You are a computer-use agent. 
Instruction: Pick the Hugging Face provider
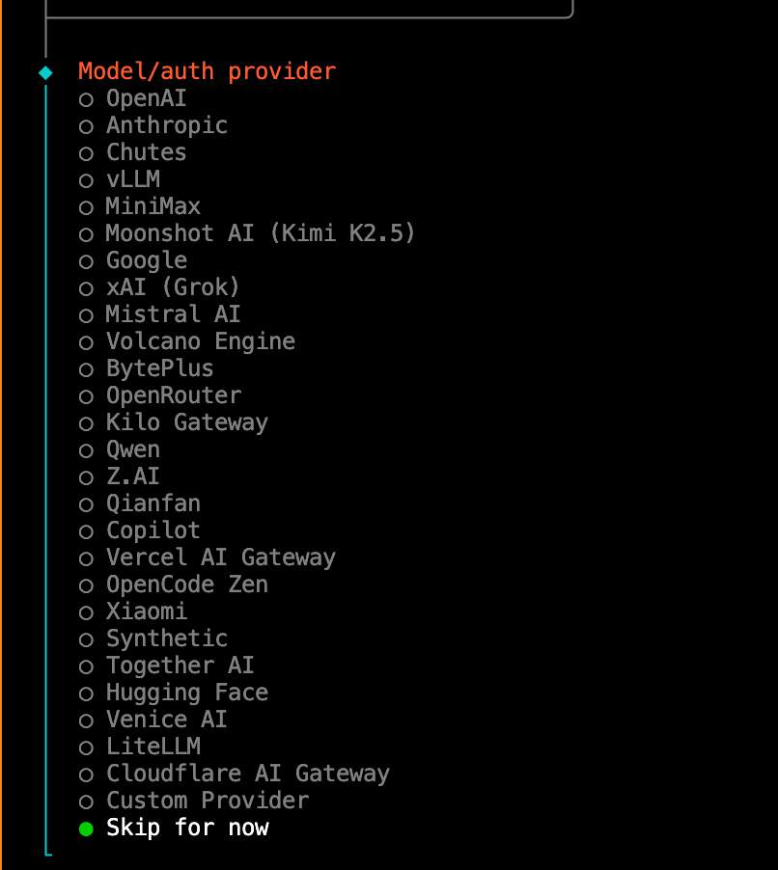pyautogui.click(x=186, y=693)
